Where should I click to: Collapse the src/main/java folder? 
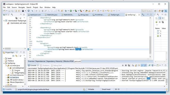click(x=6, y=66)
